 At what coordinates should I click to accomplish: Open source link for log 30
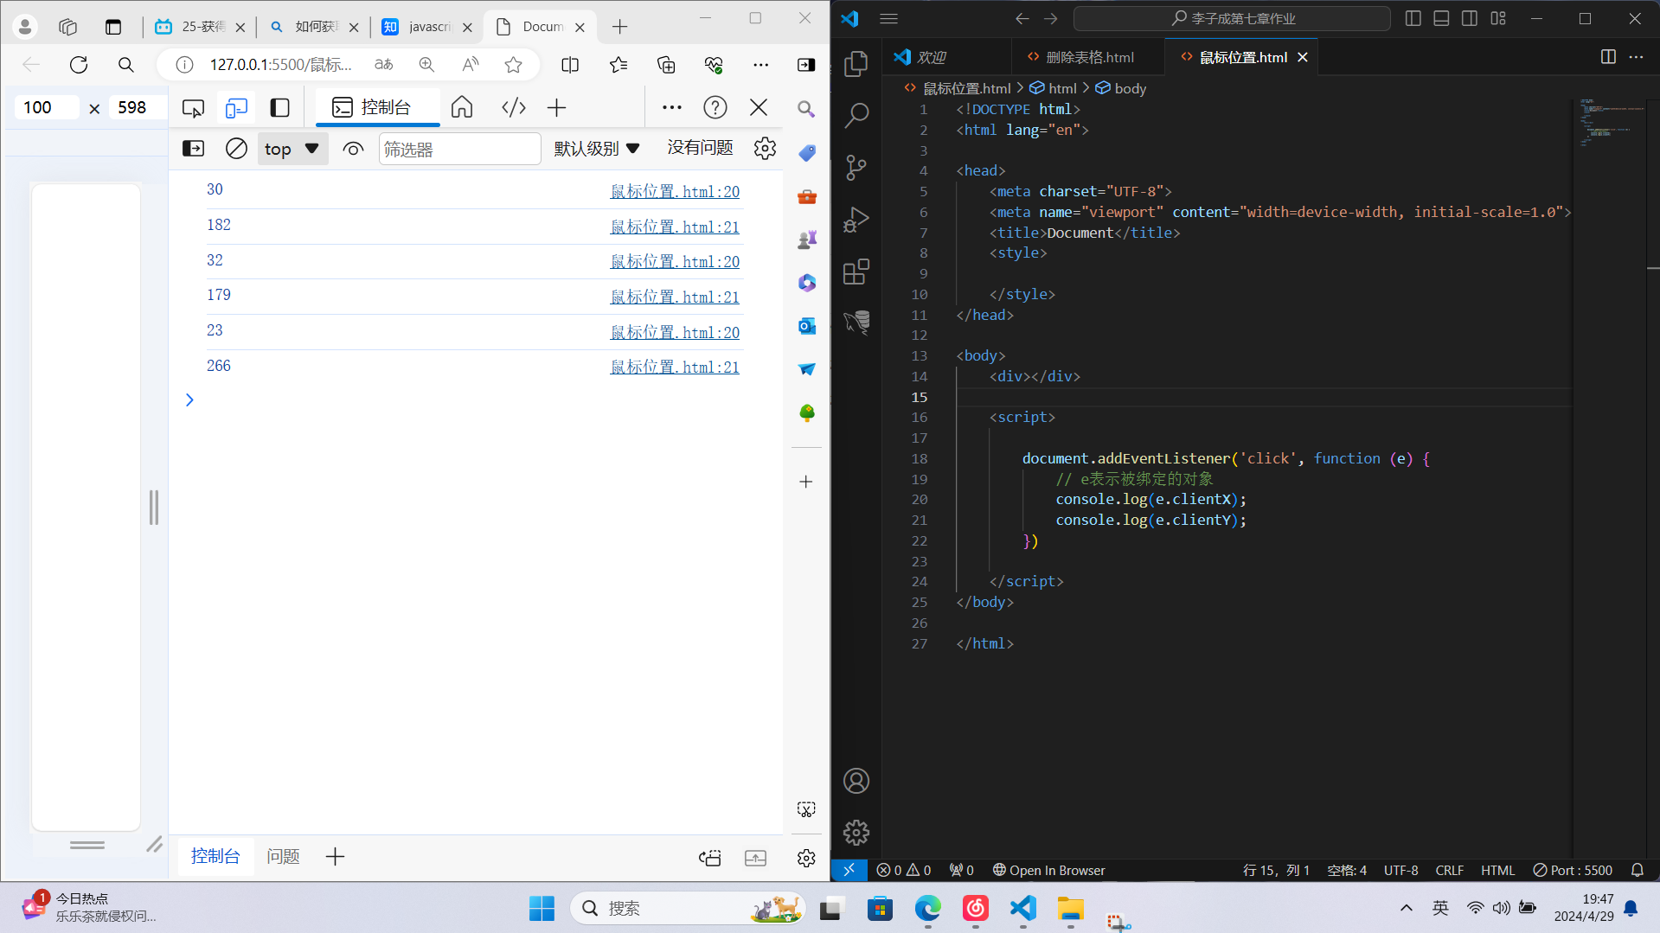point(675,191)
